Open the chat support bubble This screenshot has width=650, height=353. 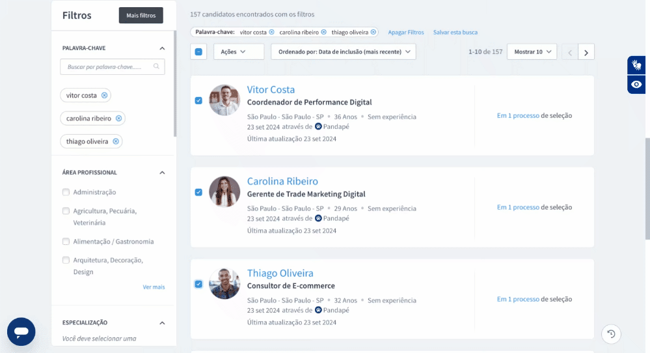pyautogui.click(x=21, y=332)
